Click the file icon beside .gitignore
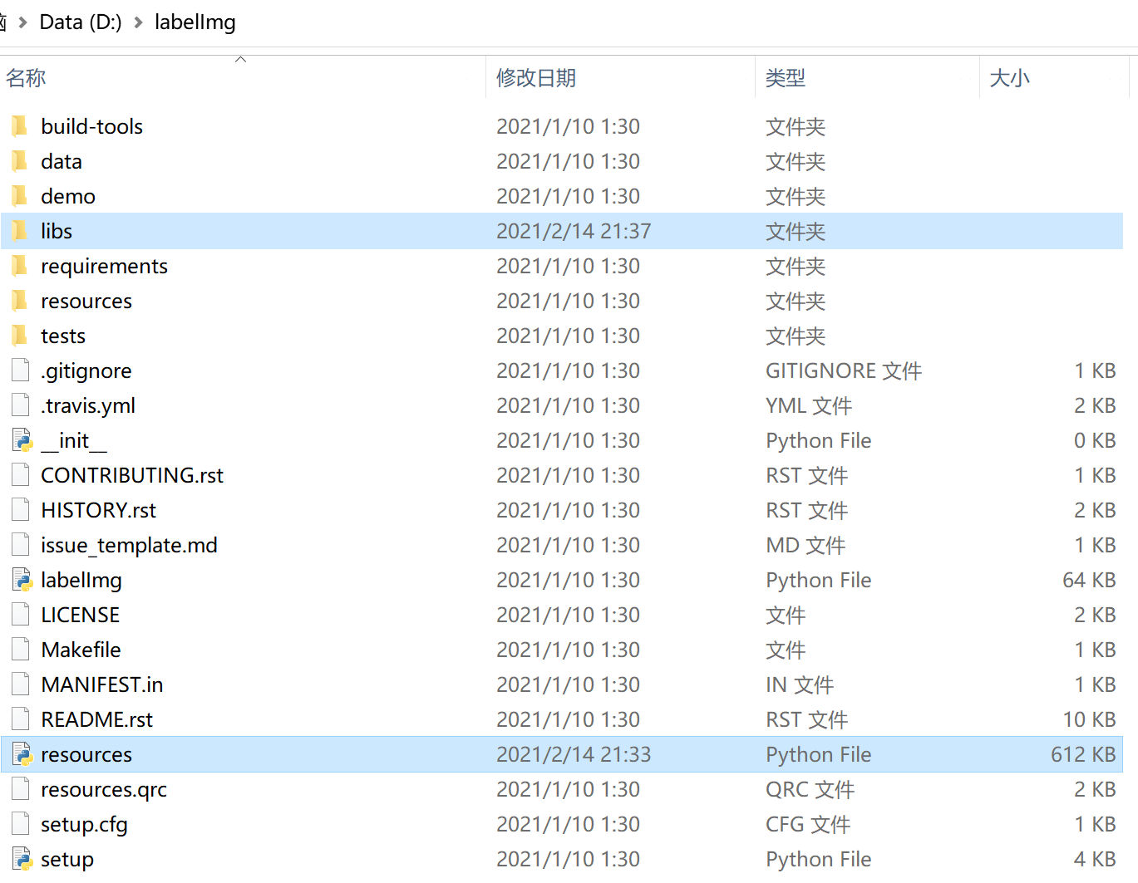Image resolution: width=1138 pixels, height=883 pixels. (x=20, y=370)
